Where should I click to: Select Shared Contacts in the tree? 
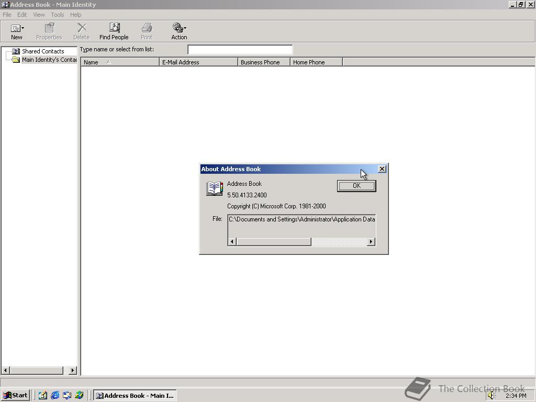coord(43,51)
